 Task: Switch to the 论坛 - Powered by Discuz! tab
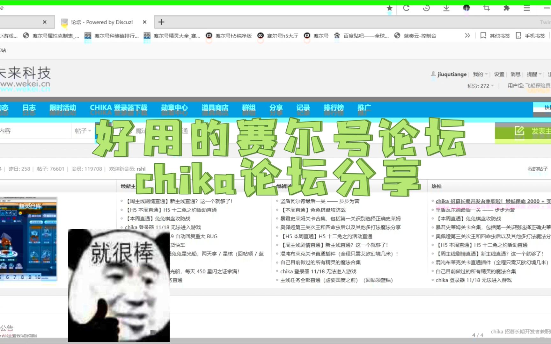102,22
